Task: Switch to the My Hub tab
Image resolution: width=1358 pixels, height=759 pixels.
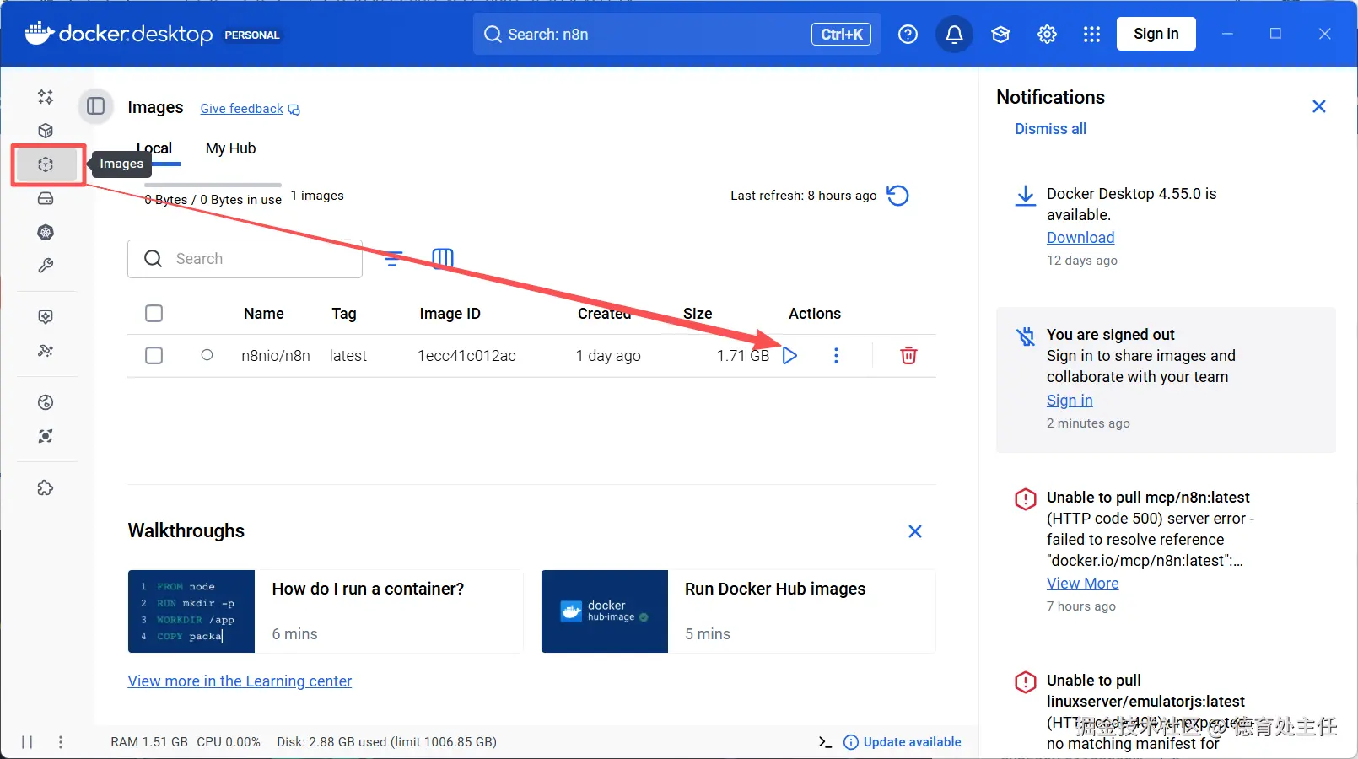Action: [230, 148]
